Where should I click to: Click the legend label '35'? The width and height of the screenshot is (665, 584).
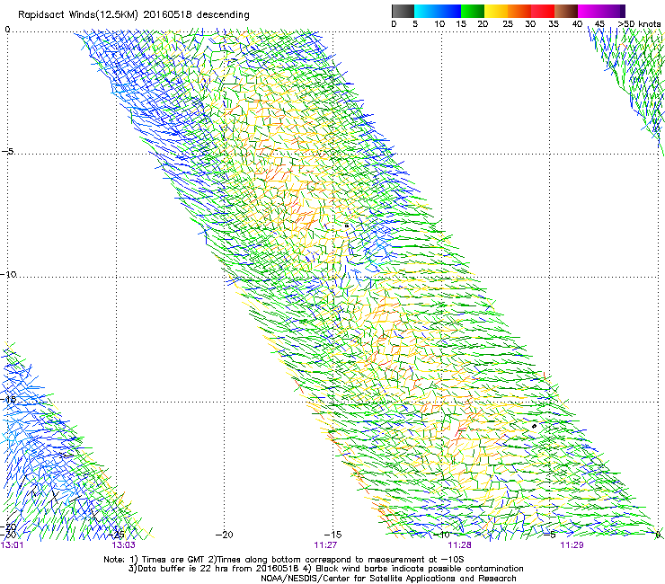[x=554, y=24]
